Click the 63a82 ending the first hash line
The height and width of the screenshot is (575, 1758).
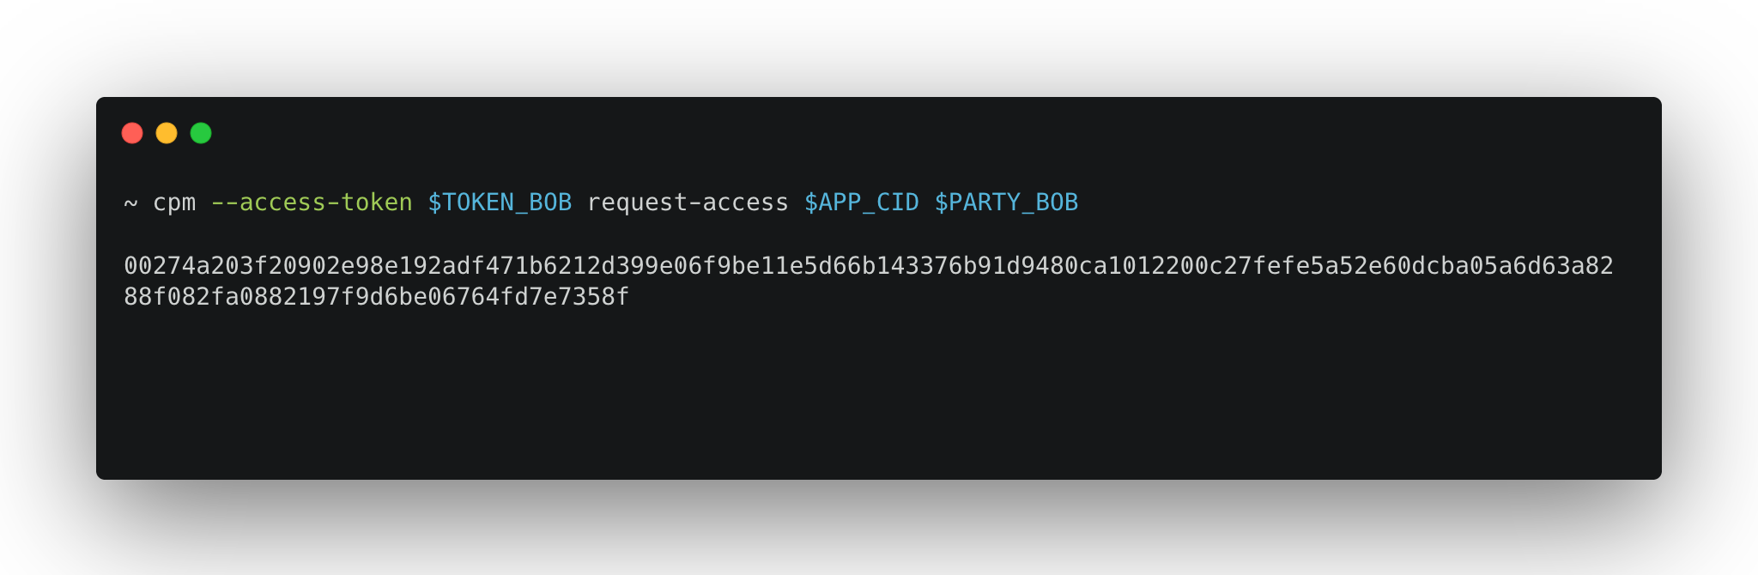click(1578, 266)
